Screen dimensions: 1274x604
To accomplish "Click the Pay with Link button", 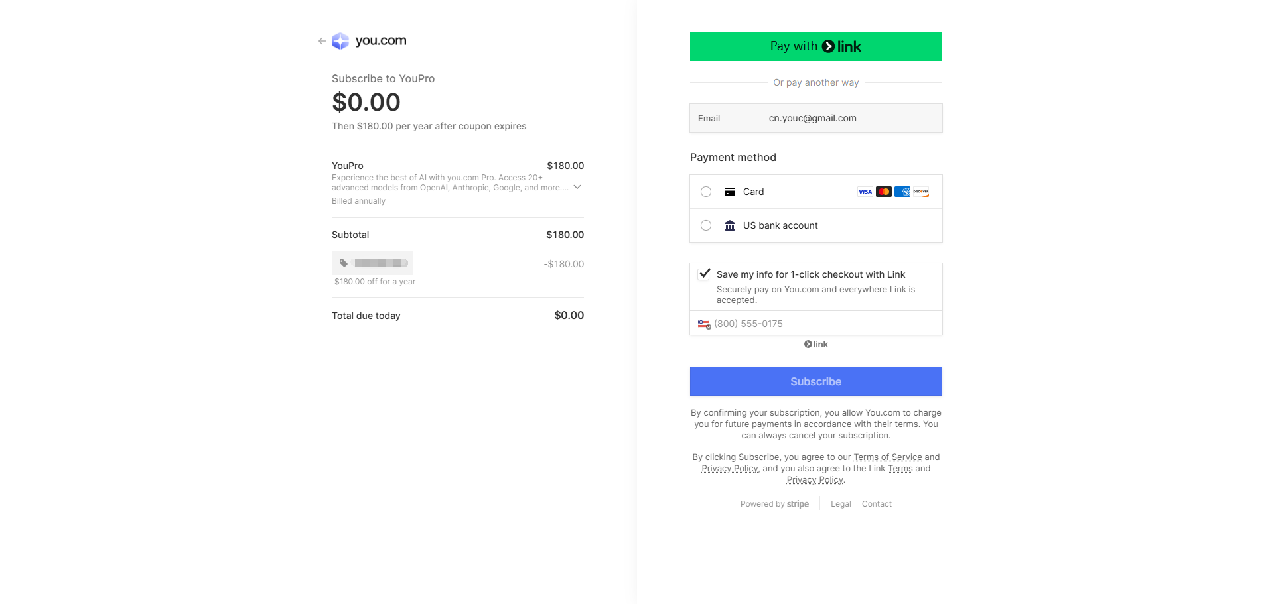I will tap(816, 46).
